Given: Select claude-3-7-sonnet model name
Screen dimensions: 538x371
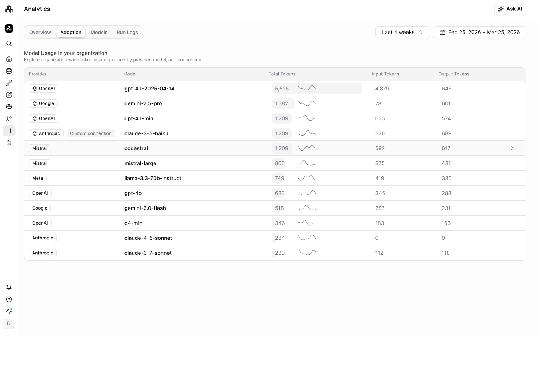Looking at the screenshot, I should (x=148, y=253).
